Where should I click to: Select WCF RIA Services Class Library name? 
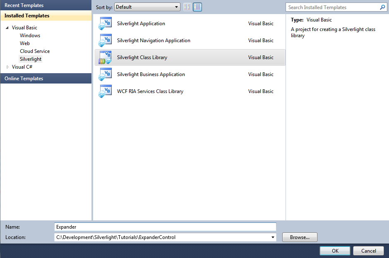150,91
